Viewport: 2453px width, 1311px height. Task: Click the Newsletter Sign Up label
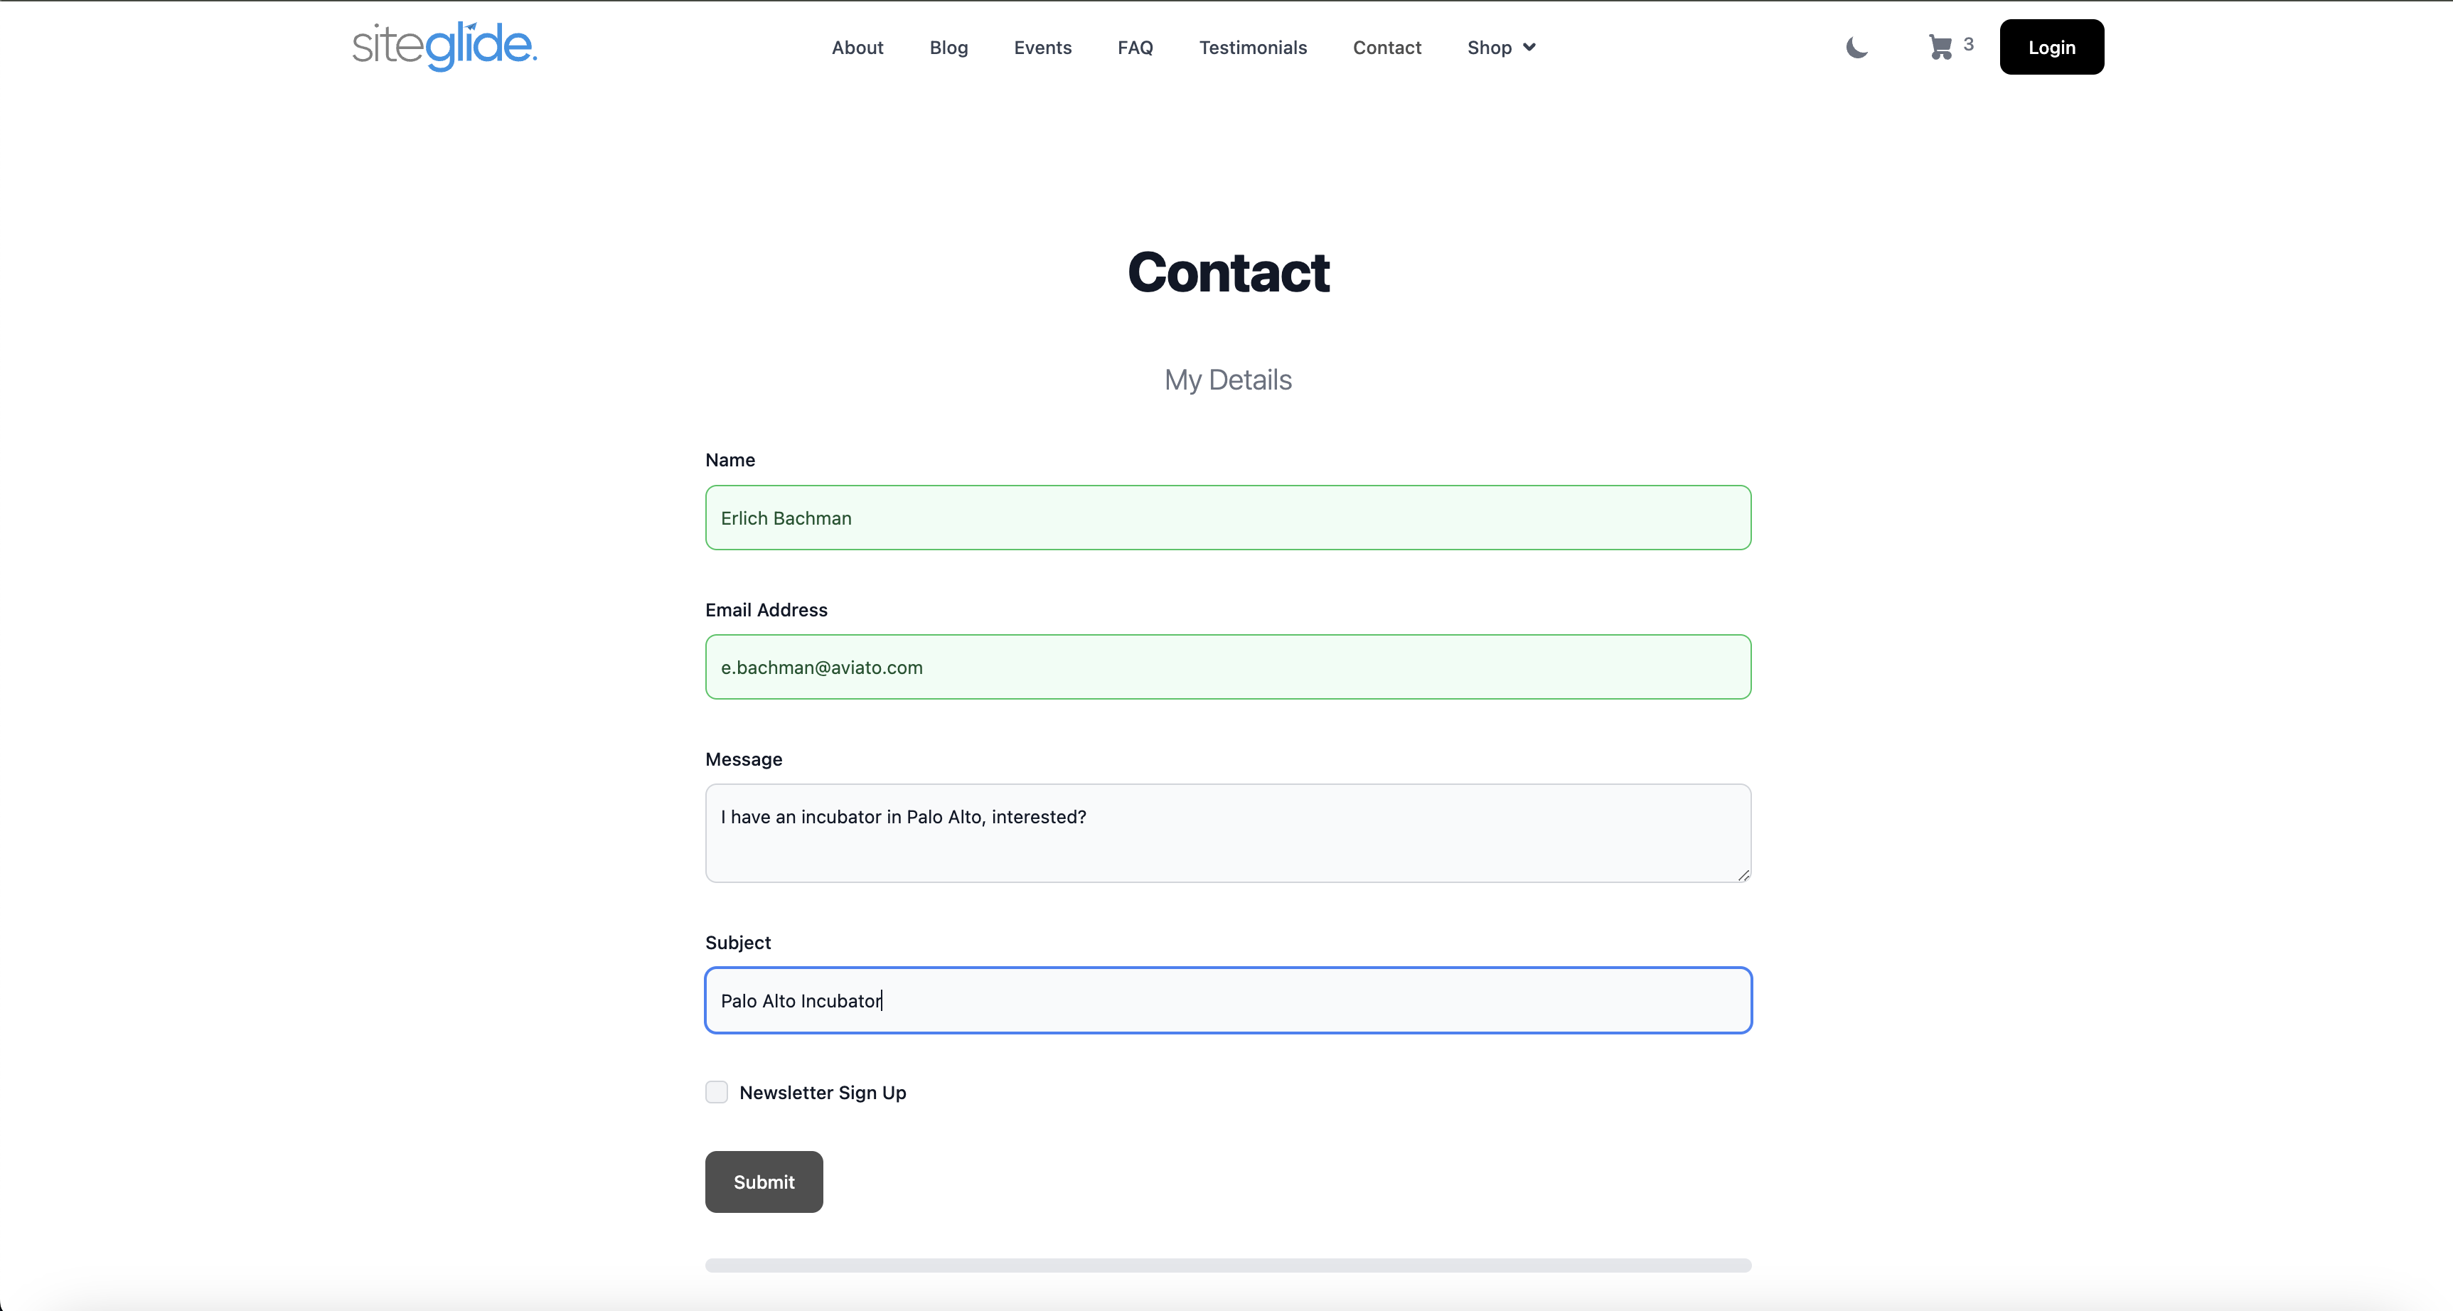(x=823, y=1093)
